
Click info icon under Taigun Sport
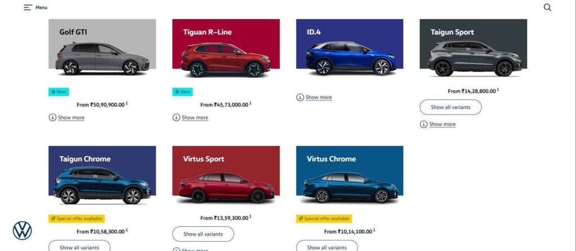tap(424, 125)
